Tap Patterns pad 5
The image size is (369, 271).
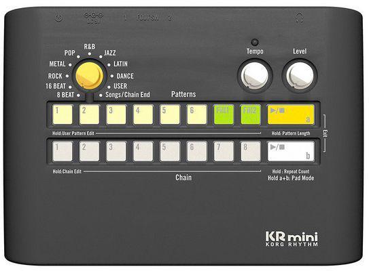point(170,114)
